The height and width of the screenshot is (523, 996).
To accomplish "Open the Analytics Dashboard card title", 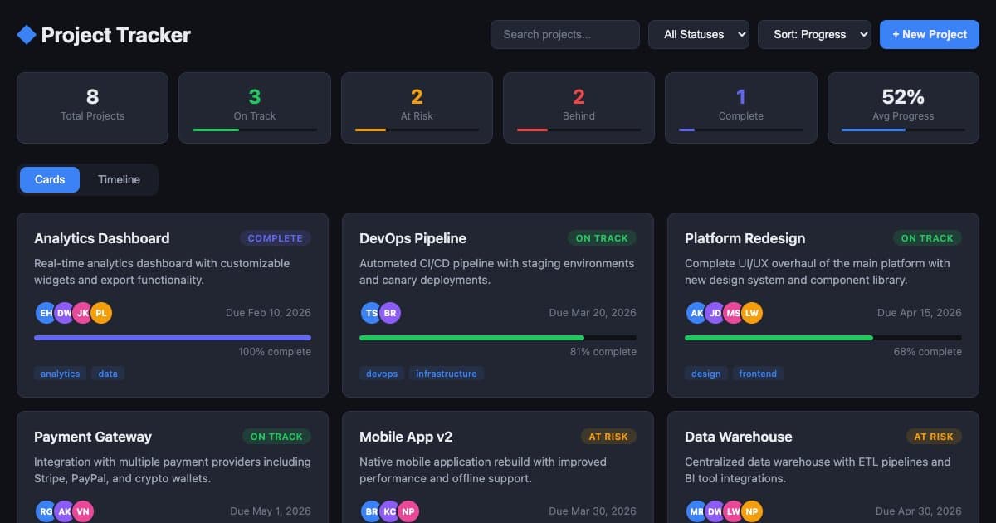I will pos(101,238).
